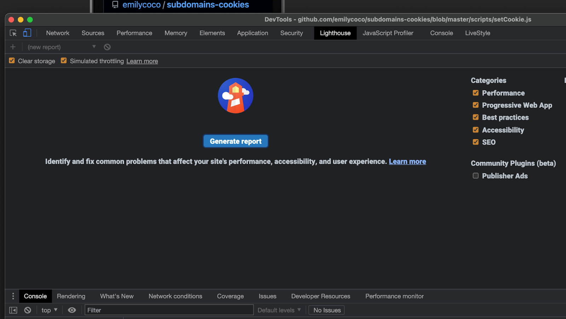Click the clear all reports icon

click(107, 47)
